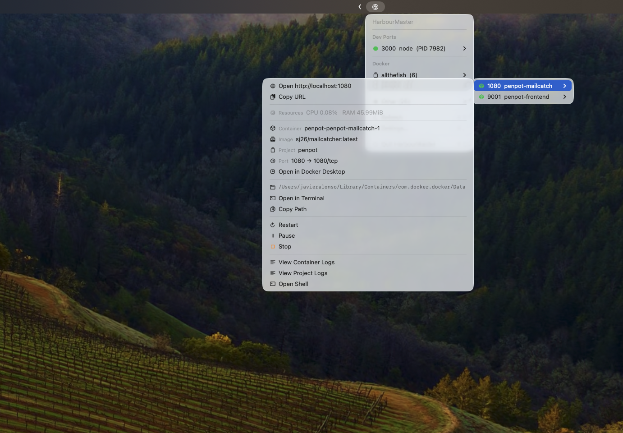Screen dimensions: 623x433
Task: Click the green status dot for port 3000
Action: click(x=376, y=48)
